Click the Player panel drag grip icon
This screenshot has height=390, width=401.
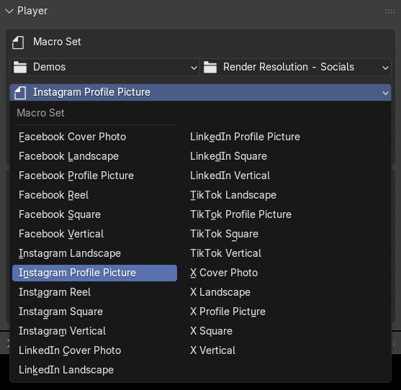pos(389,12)
